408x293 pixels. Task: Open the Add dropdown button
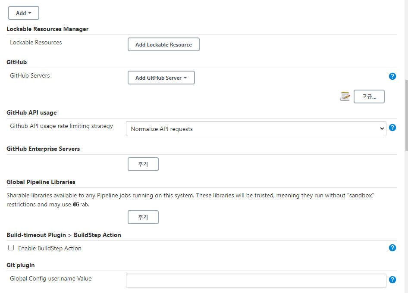tap(24, 13)
